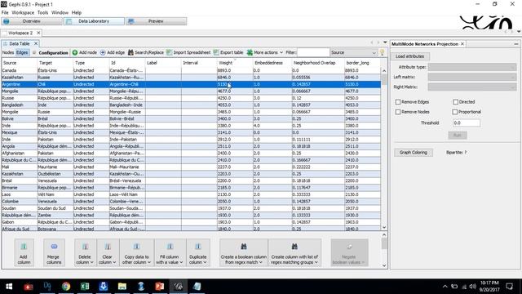522x294 pixels.
Task: Click Create column with list of regex groups
Action: 294,252
